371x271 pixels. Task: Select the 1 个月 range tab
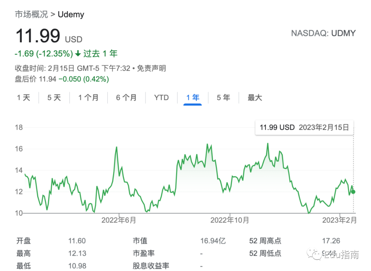(x=88, y=98)
